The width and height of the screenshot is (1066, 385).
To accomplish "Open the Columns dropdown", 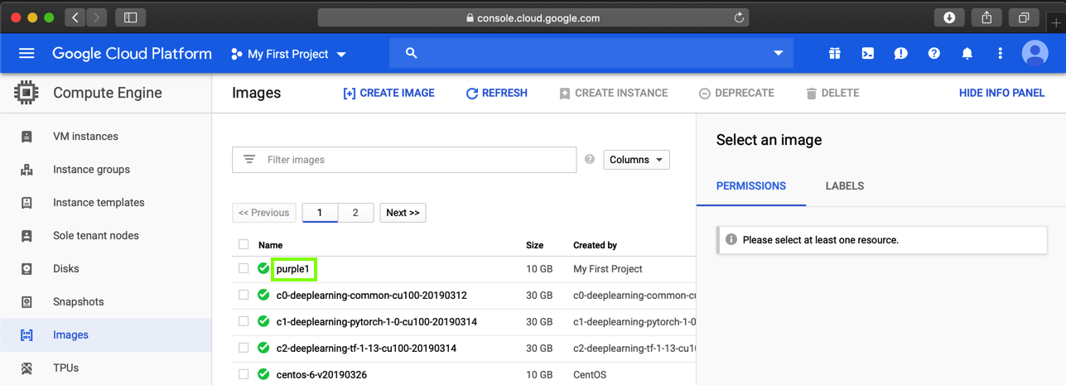I will coord(636,160).
